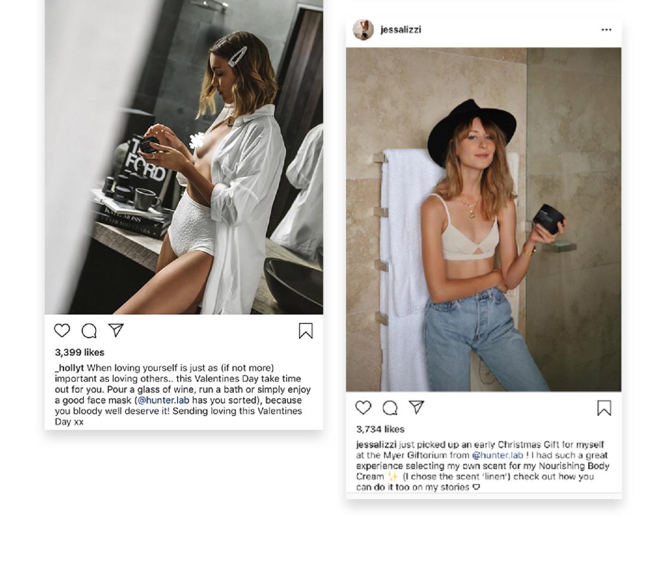Open @hunter.lab mention in _hollyt caption

click(163, 400)
